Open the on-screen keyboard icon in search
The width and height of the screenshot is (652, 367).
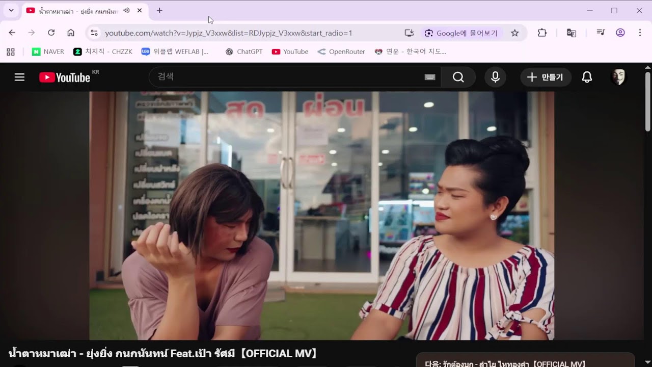[x=430, y=77]
